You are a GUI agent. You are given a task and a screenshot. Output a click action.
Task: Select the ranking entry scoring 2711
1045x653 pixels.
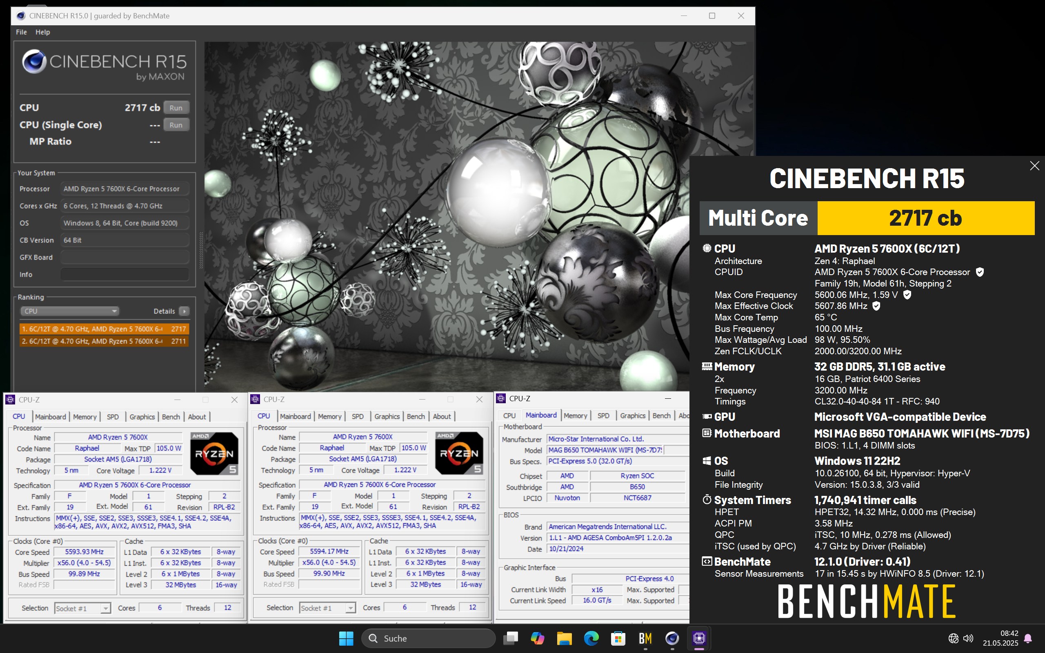[104, 341]
